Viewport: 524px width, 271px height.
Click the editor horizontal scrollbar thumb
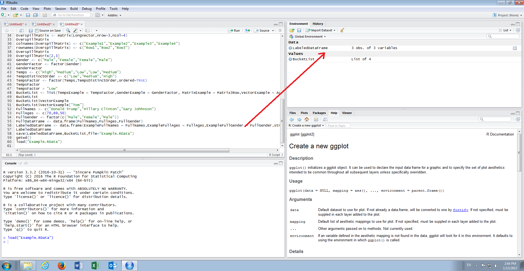click(x=124, y=150)
